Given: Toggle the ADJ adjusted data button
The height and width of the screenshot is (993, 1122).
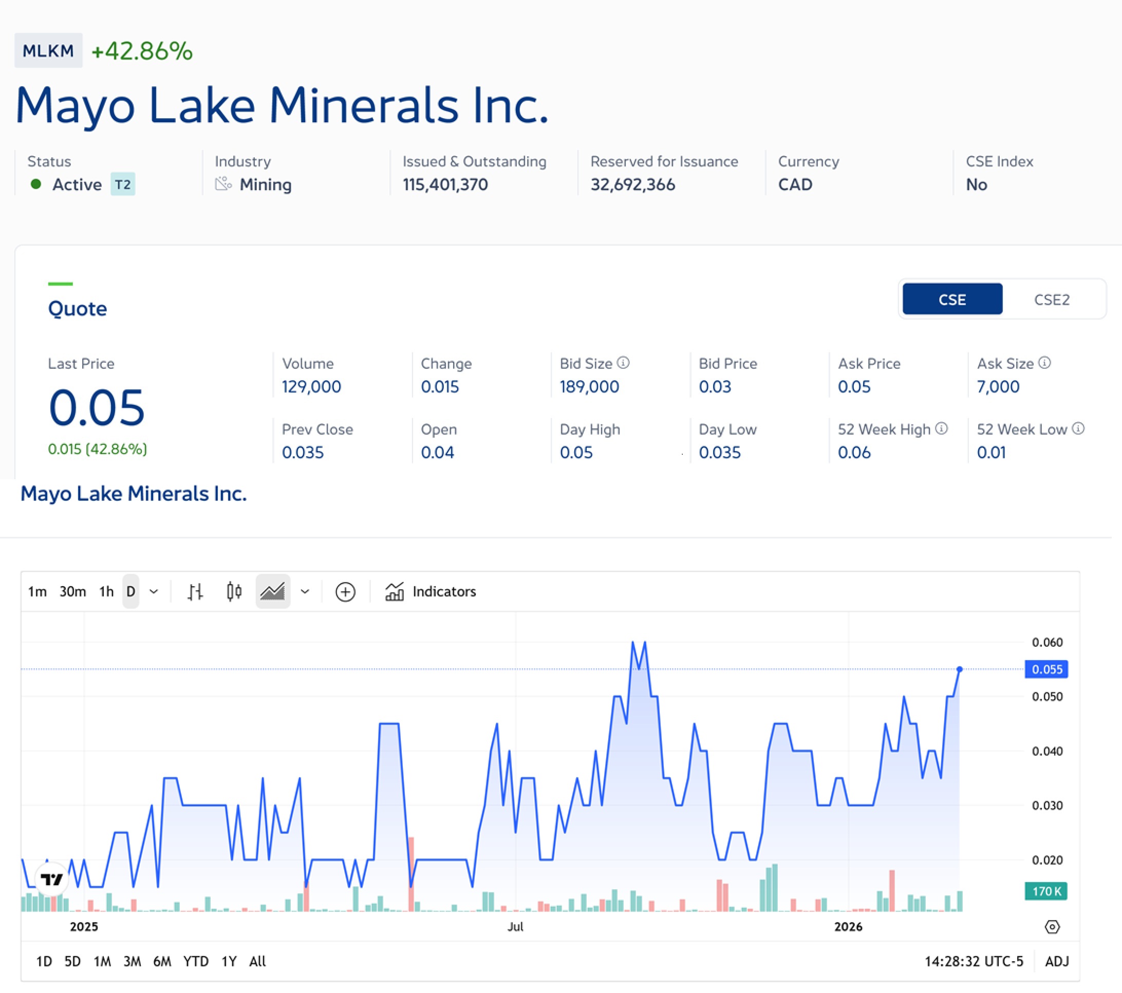Looking at the screenshot, I should [1057, 961].
